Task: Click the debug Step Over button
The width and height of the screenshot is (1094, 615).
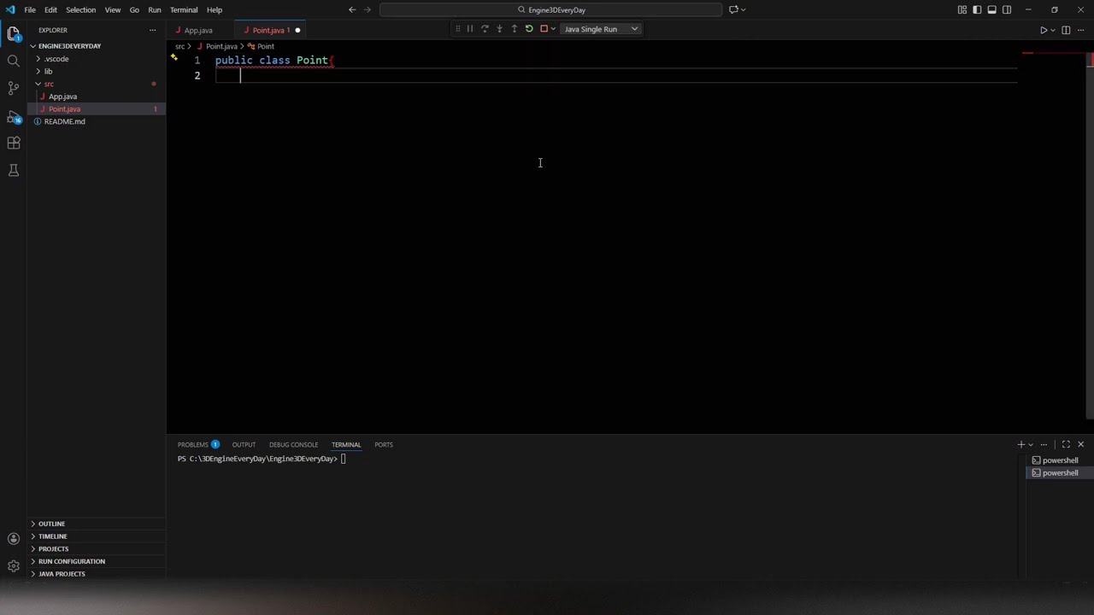Action: click(x=485, y=29)
